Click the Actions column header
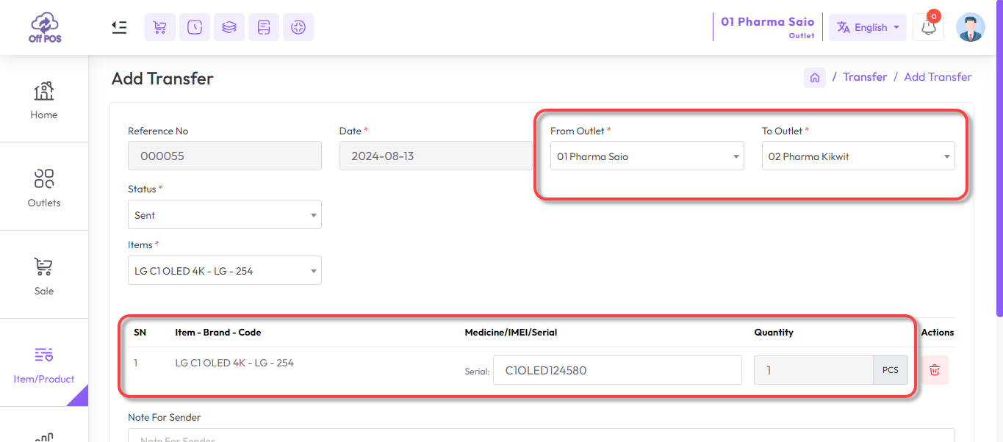 pyautogui.click(x=938, y=333)
